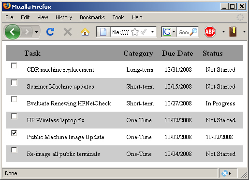Viewport: 249px width, 180px height.
Task: Open the History menu
Action: click(64, 17)
